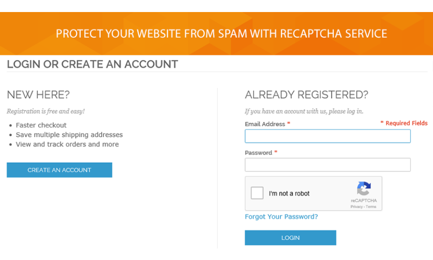
Task: Click the Already Registered? heading
Action: click(x=306, y=94)
